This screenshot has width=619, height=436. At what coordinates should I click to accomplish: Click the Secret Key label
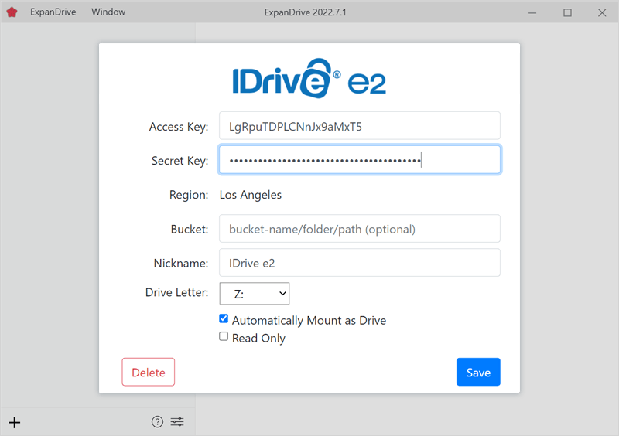180,161
